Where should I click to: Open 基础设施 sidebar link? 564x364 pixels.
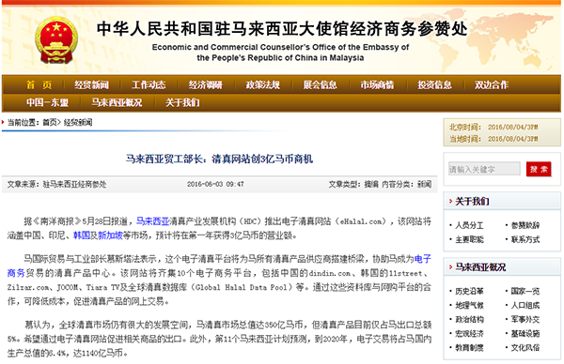pos(525,333)
